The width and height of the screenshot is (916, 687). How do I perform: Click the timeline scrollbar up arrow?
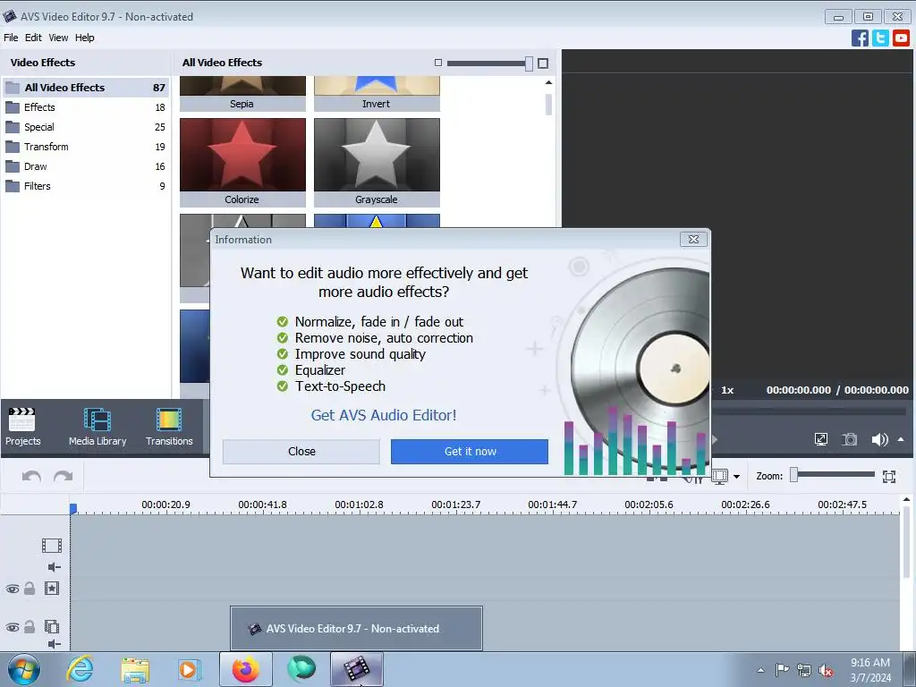click(906, 500)
